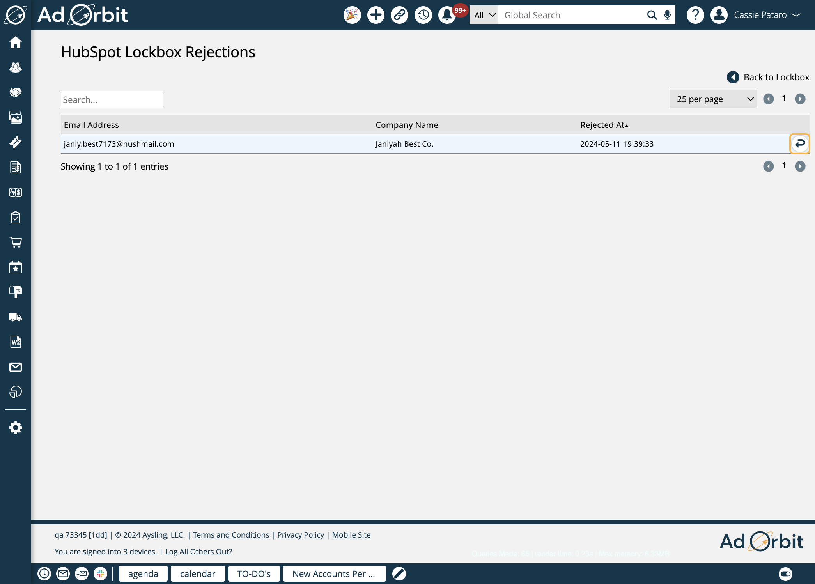Open the Slack icon in the bottom bar
815x584 pixels.
(101, 573)
